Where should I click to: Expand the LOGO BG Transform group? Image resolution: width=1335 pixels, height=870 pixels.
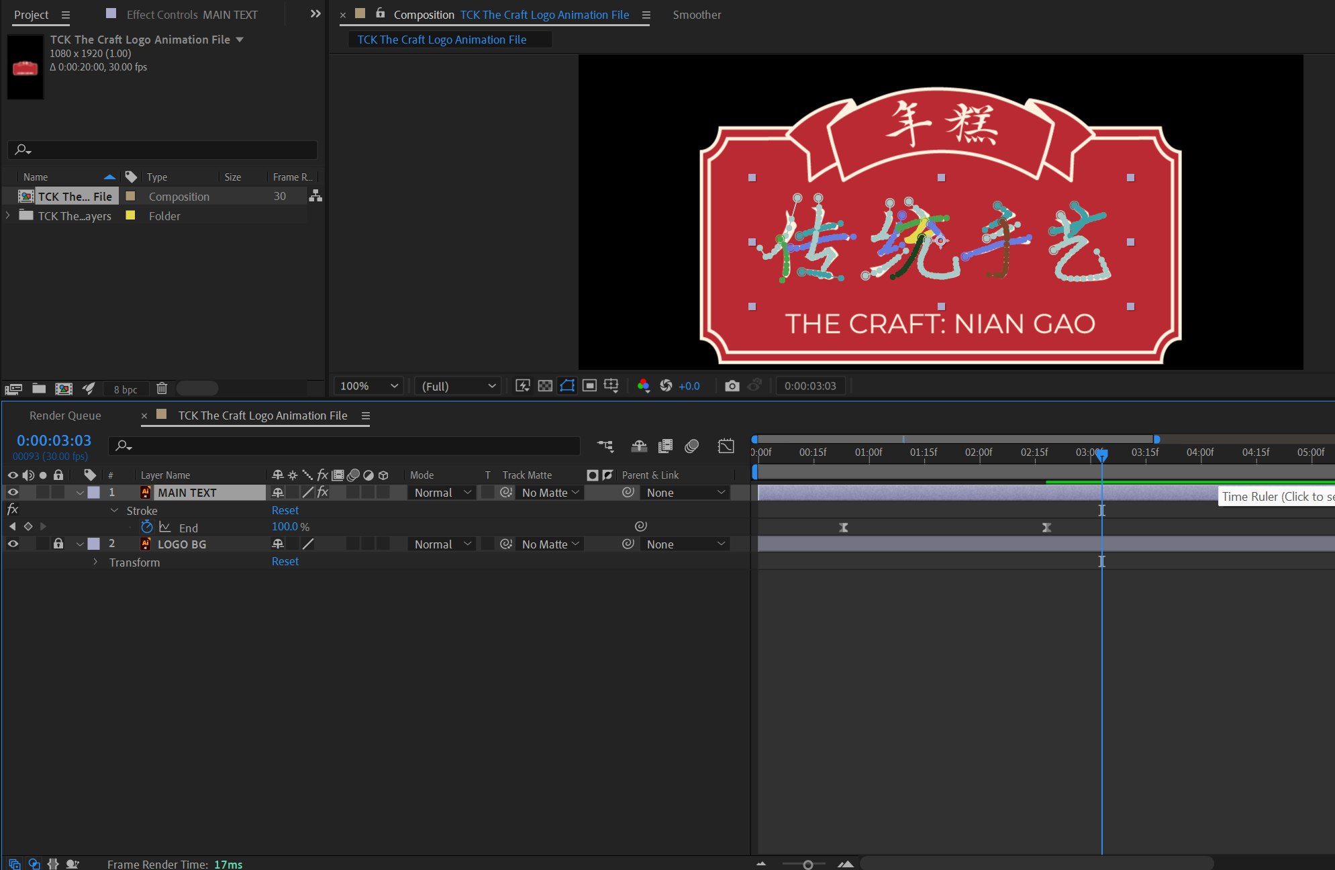[x=95, y=562]
